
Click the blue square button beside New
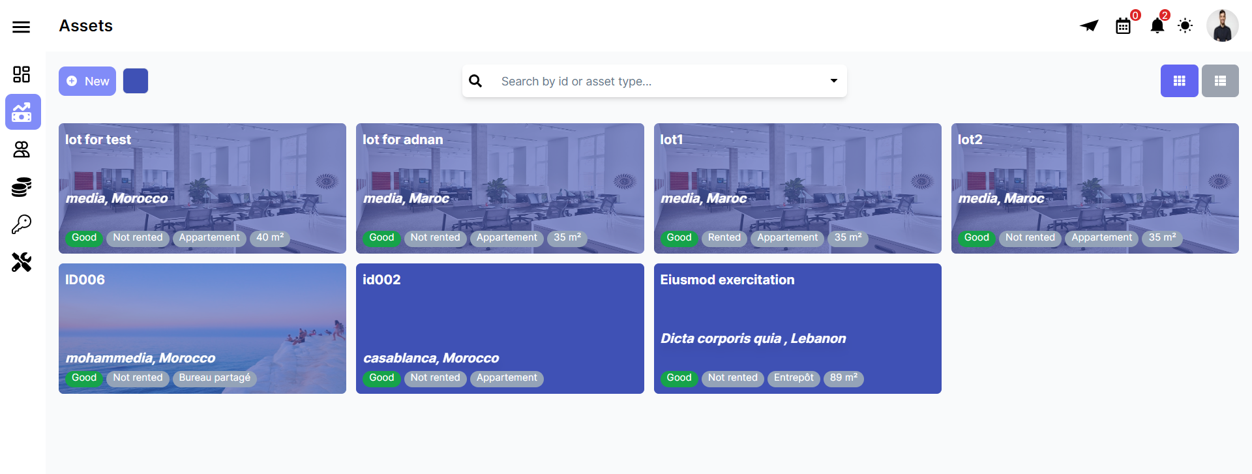pos(136,81)
